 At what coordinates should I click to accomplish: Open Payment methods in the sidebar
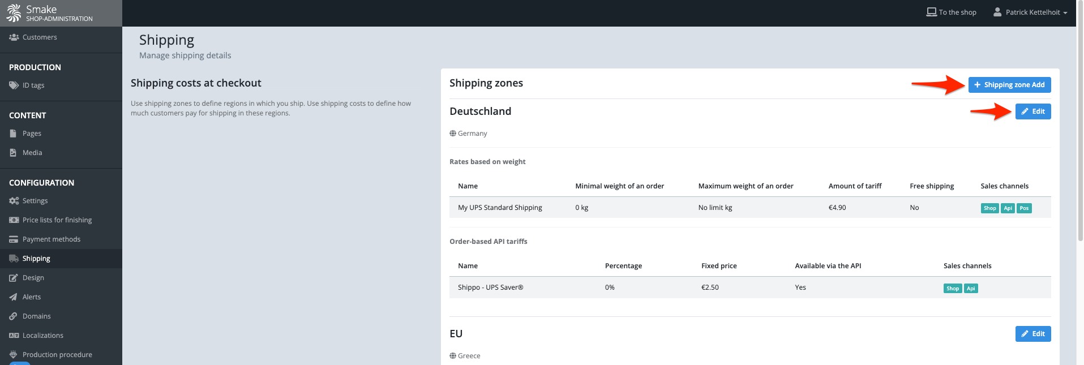coord(61,239)
